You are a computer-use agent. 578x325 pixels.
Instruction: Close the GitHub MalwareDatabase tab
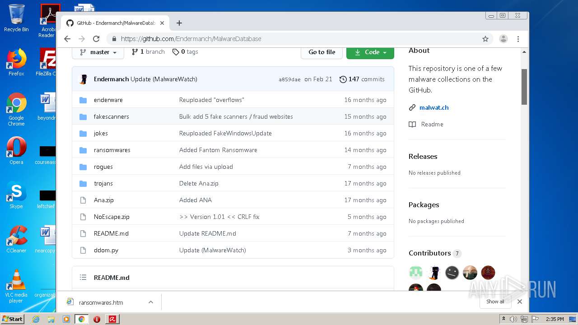coord(162,23)
